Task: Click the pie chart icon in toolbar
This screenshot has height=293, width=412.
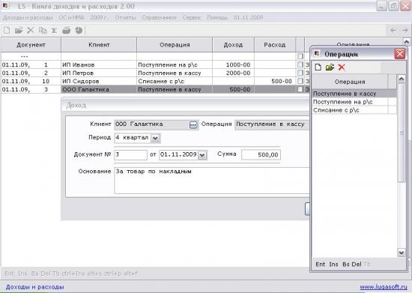Action: [x=79, y=31]
